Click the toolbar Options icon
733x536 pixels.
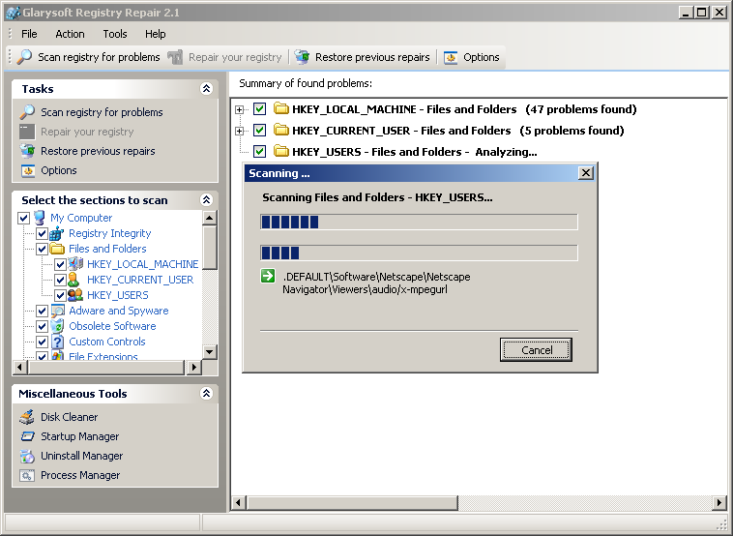(x=451, y=57)
